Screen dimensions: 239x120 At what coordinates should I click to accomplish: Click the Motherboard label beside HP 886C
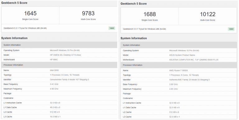click(x=9, y=60)
